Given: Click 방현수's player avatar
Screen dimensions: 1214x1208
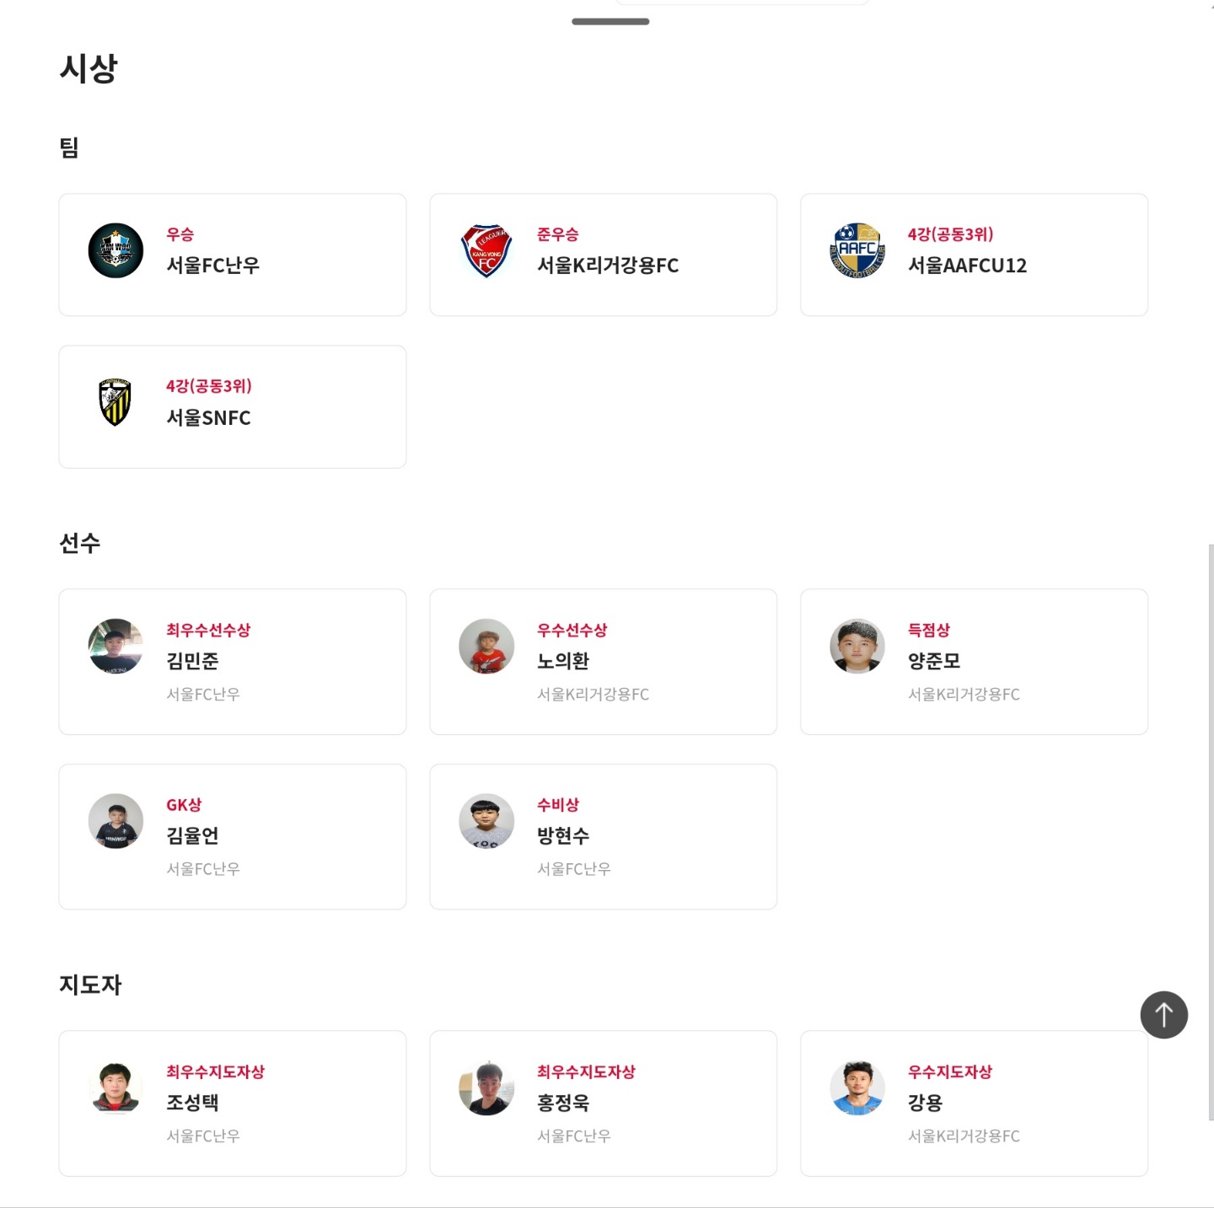Looking at the screenshot, I should click(486, 820).
